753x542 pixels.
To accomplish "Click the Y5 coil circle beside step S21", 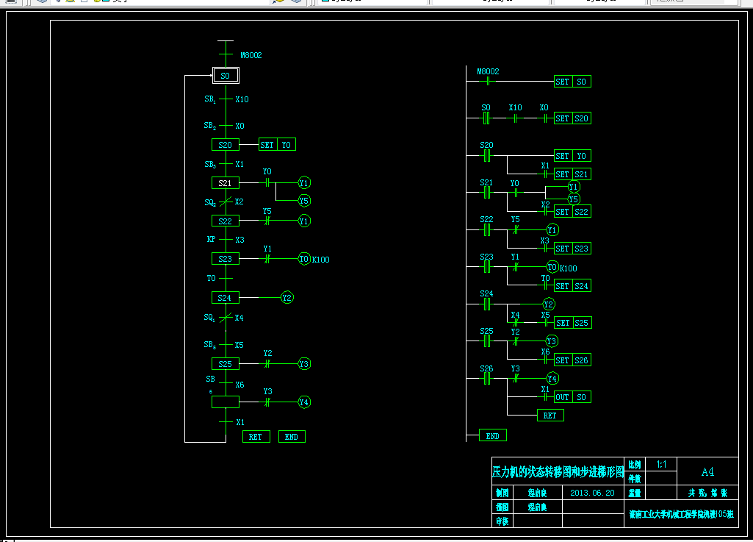I will [304, 201].
